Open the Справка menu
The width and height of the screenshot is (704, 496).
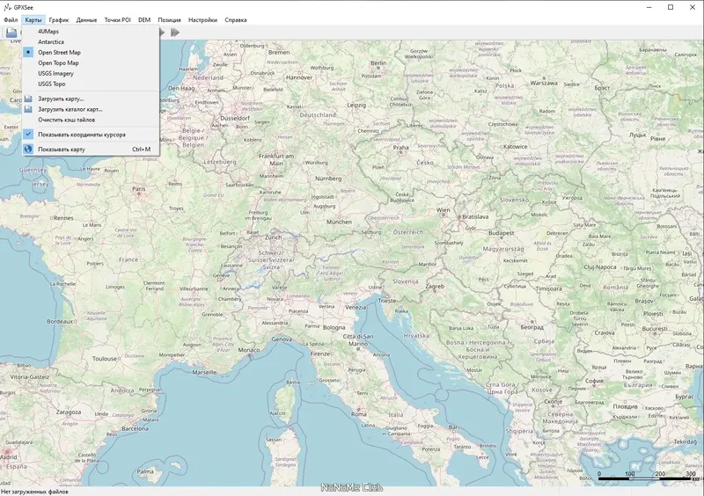(236, 19)
